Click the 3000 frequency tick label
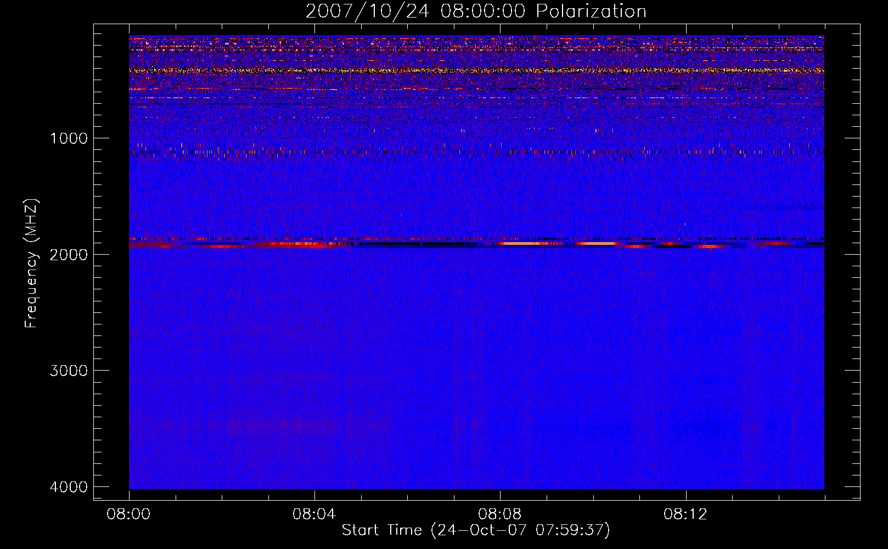Image resolution: width=888 pixels, height=549 pixels. point(69,371)
